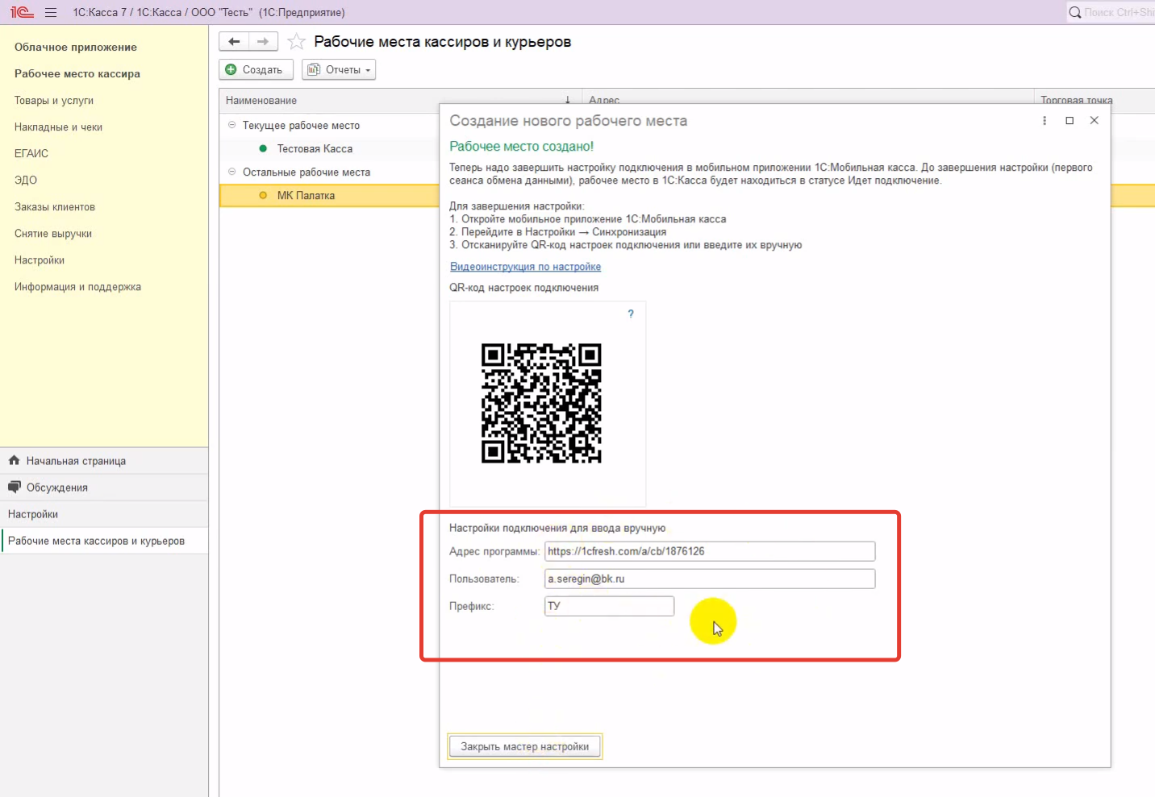Navigate back with the left arrow
Screen dimensions: 1155x797
point(234,41)
